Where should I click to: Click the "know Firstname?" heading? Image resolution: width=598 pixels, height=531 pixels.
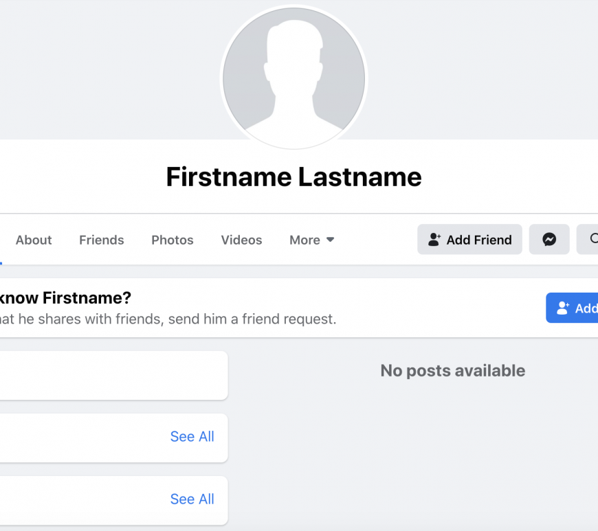tap(65, 297)
